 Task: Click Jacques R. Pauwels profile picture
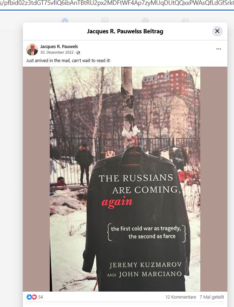coord(32,49)
